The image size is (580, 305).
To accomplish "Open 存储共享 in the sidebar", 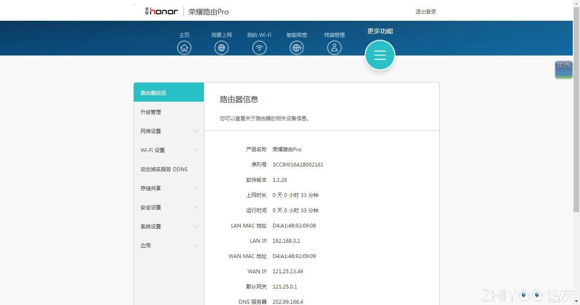I will [169, 188].
